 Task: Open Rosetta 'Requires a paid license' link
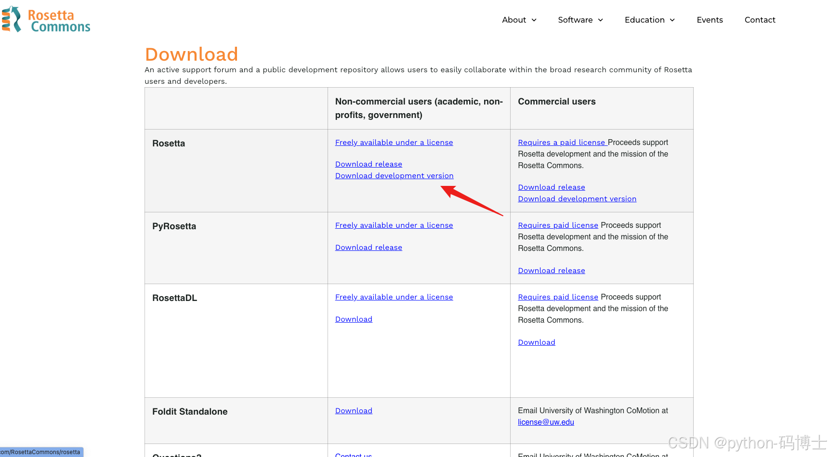(563, 143)
